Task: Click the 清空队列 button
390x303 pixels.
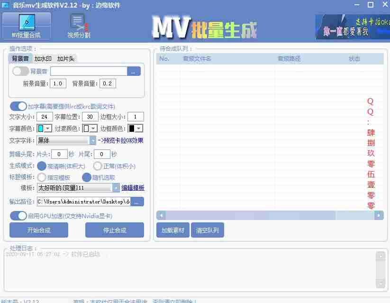Action: click(208, 230)
